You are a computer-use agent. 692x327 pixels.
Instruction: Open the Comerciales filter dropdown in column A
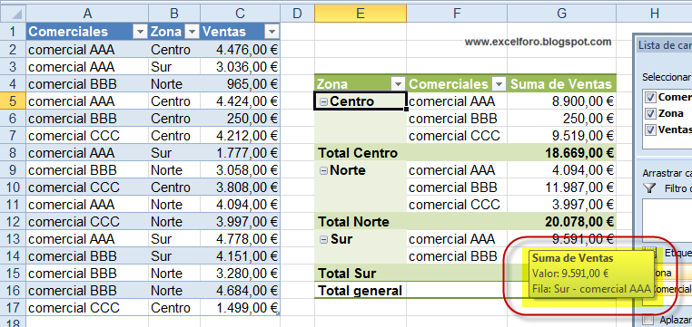141,32
